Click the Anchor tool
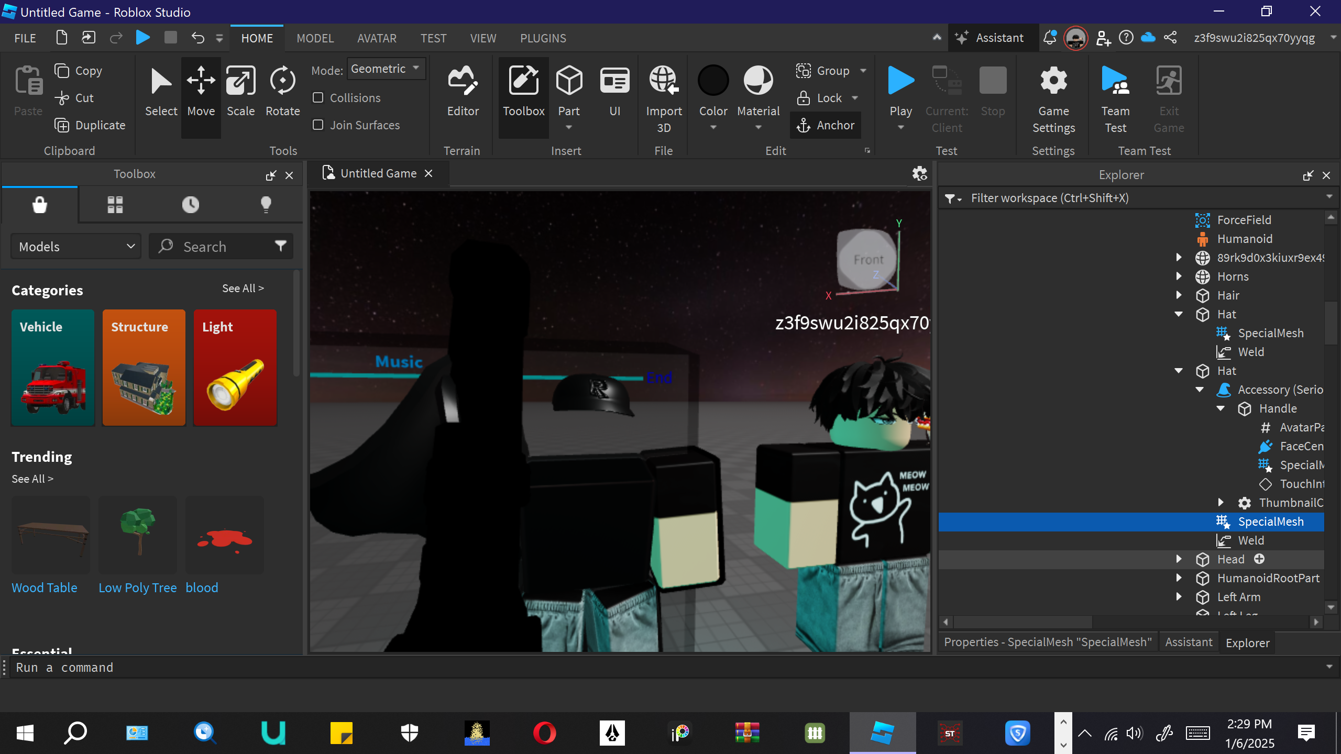The height and width of the screenshot is (754, 1341). 826,125
